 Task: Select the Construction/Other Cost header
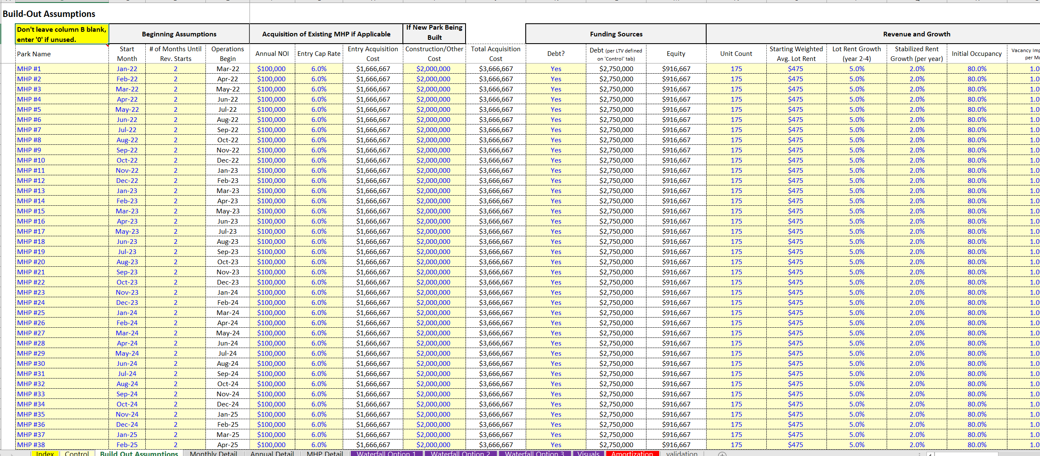coord(434,54)
